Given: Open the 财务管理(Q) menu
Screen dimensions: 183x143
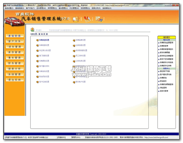Looking at the screenshot, I should [x=85, y=8].
